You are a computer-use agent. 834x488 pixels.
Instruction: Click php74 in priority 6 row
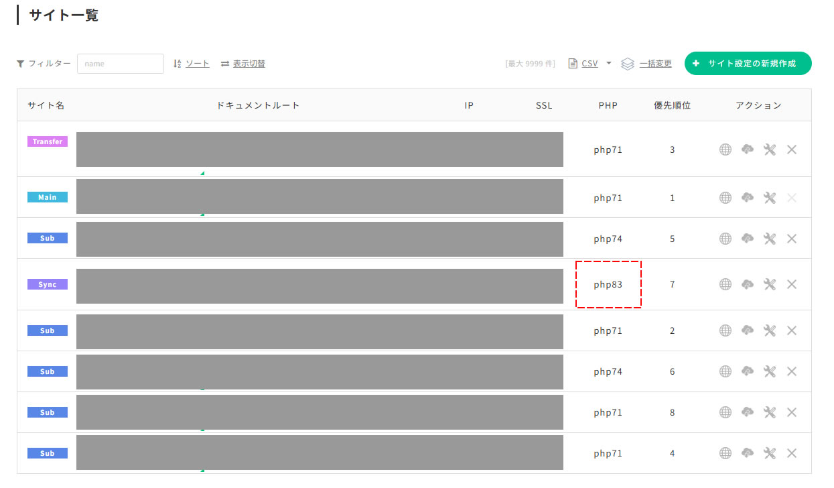point(608,371)
